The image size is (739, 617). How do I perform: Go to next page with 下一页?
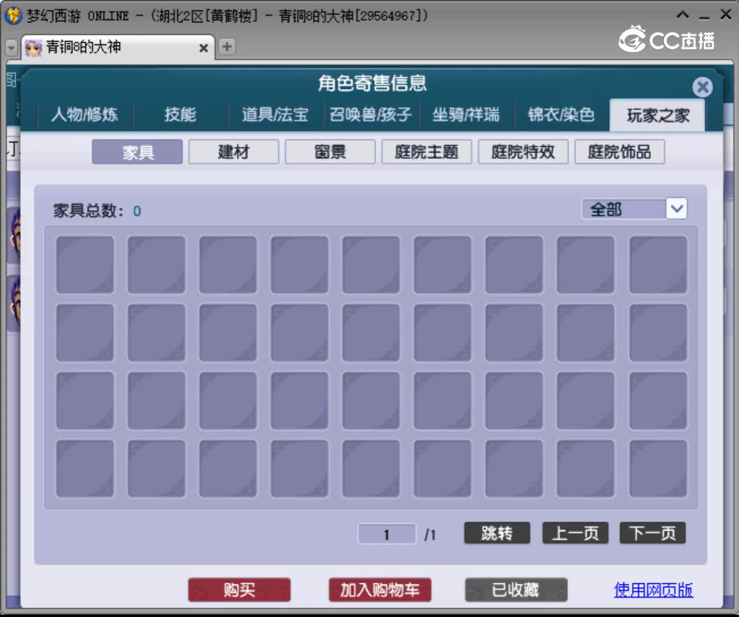click(652, 533)
